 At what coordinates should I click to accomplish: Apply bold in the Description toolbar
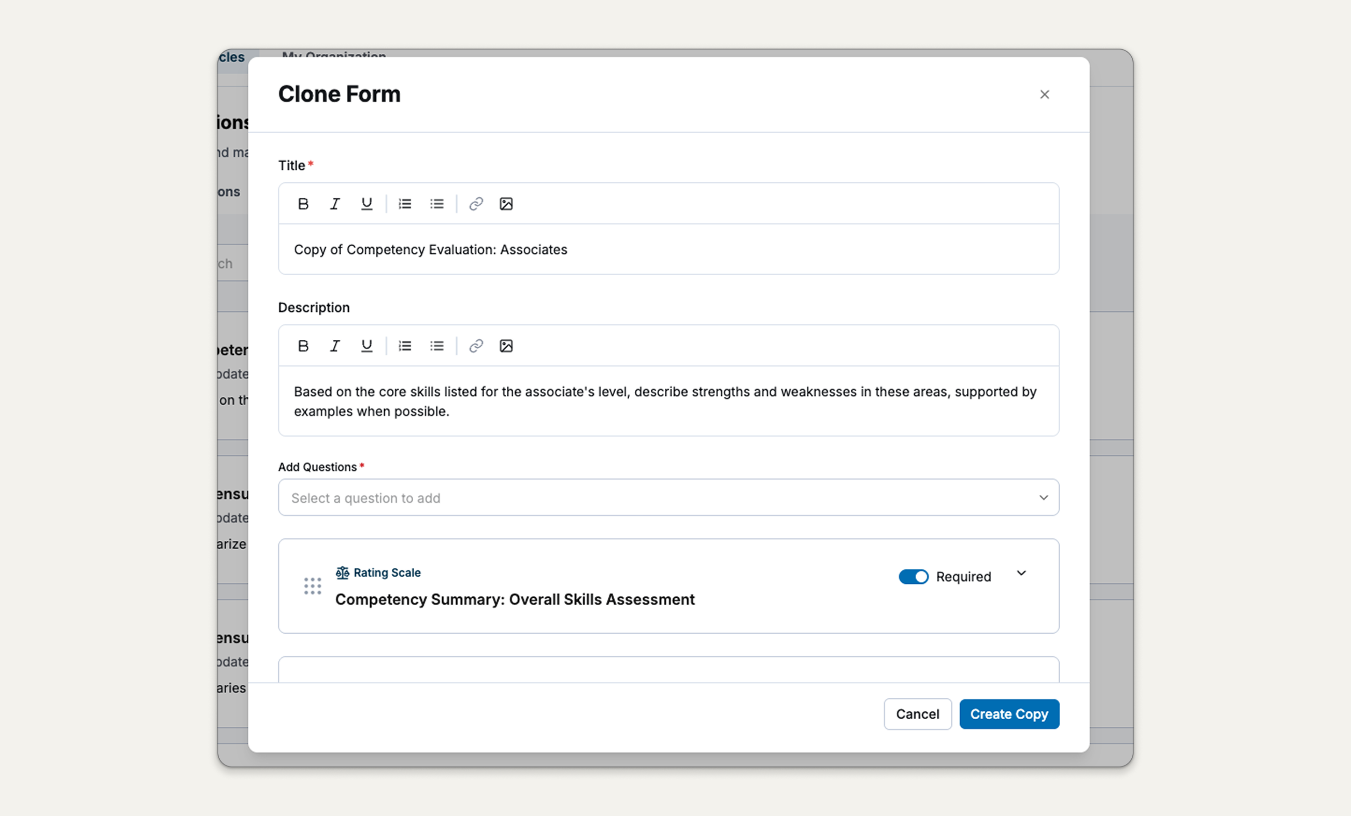(x=303, y=346)
